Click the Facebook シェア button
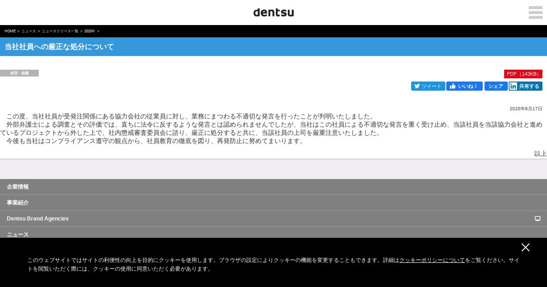 pyautogui.click(x=496, y=86)
